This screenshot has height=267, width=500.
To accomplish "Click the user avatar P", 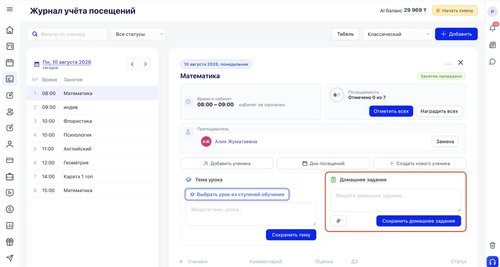I will [x=492, y=12].
